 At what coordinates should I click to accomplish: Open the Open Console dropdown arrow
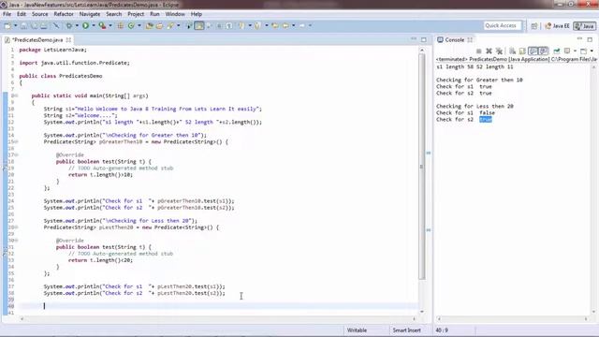click(592, 51)
